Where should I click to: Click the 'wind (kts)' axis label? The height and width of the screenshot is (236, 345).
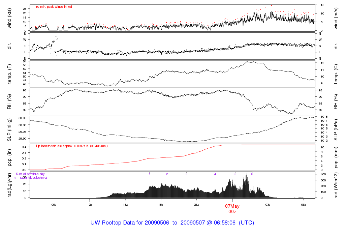point(9,18)
